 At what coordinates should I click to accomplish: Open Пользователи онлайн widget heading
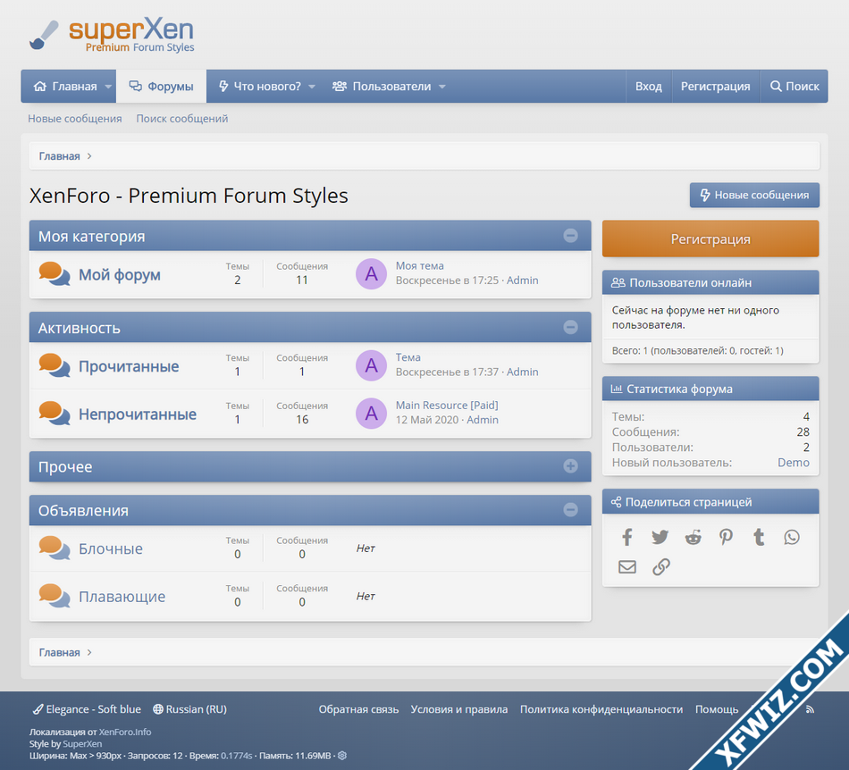coord(690,282)
